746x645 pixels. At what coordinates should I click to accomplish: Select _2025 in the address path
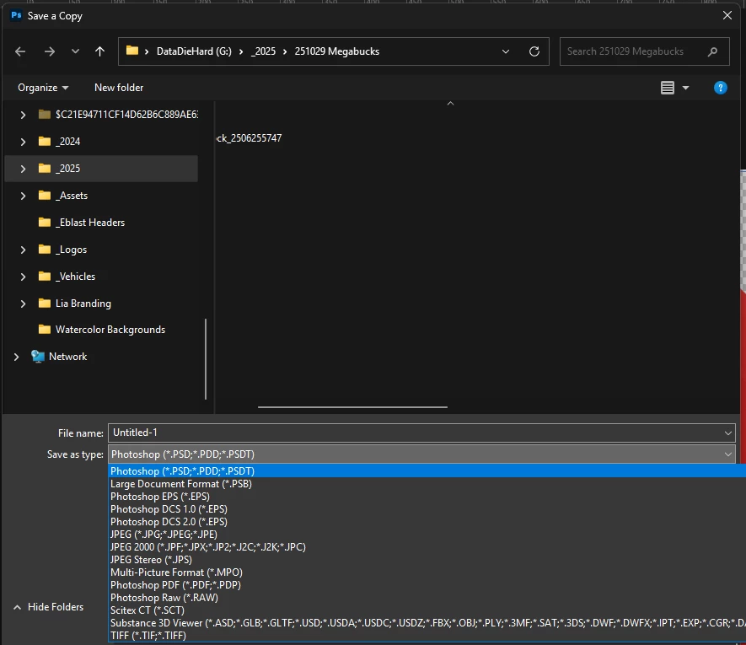point(263,51)
